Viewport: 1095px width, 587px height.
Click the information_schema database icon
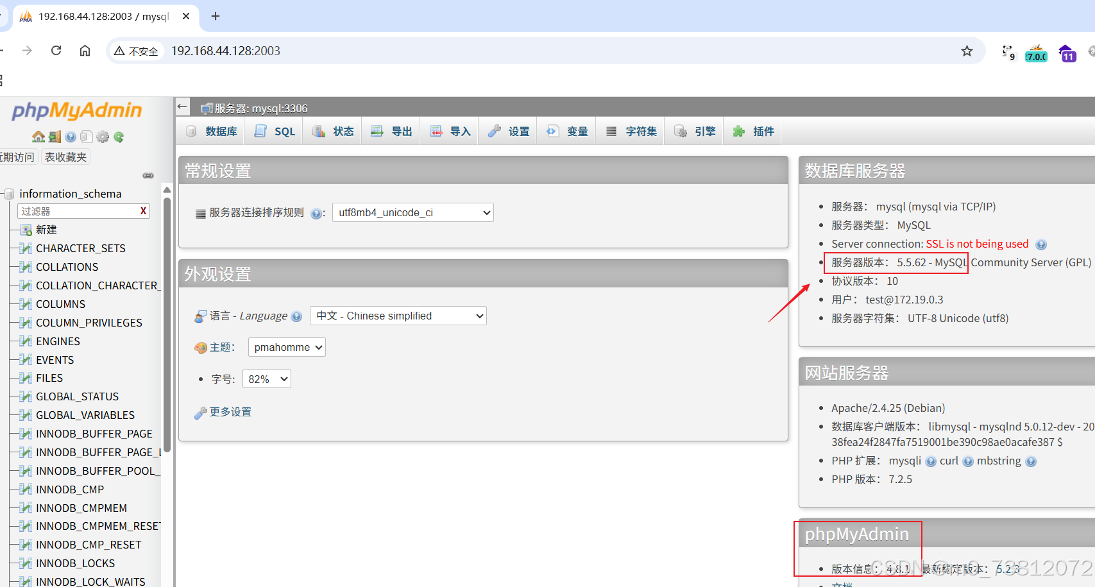9,194
